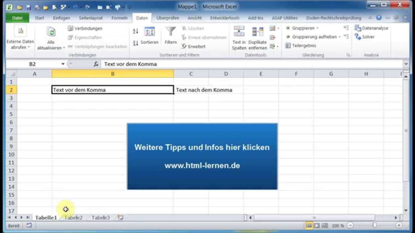Switch to Page Break Preview in status bar
This screenshot has width=415, height=233.
[325, 226]
